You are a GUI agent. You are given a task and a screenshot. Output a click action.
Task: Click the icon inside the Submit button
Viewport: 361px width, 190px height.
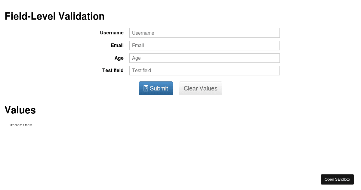coord(146,88)
